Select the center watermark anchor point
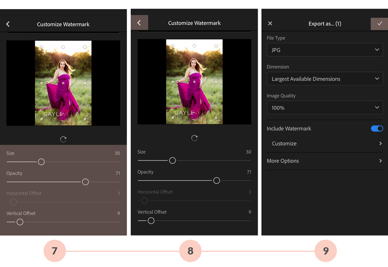This screenshot has width=388, height=267. pyautogui.click(x=63, y=83)
